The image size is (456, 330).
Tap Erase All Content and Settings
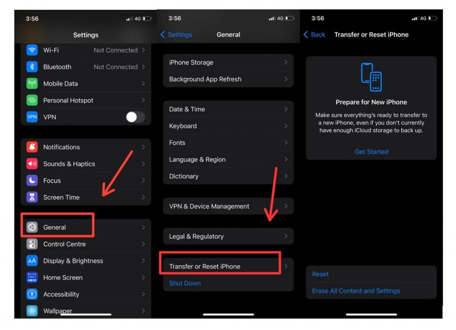356,291
